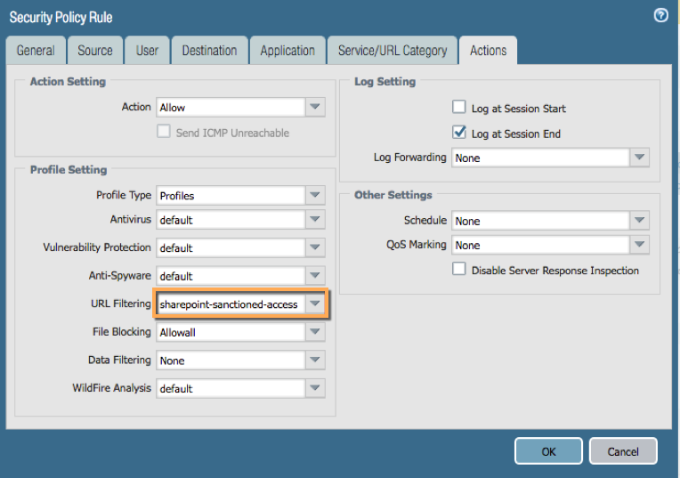Open the Anti-Spyware profile dropdown
The height and width of the screenshot is (478, 680).
[x=314, y=276]
